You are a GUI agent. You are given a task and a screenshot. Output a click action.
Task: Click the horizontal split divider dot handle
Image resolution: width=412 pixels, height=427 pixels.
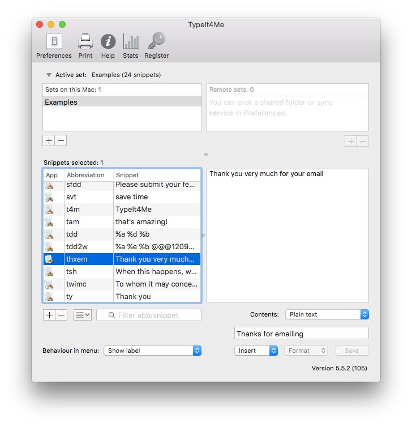(x=206, y=155)
